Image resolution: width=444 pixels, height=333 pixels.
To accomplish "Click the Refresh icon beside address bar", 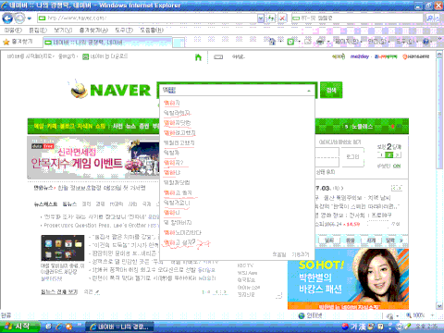I will tap(271, 18).
